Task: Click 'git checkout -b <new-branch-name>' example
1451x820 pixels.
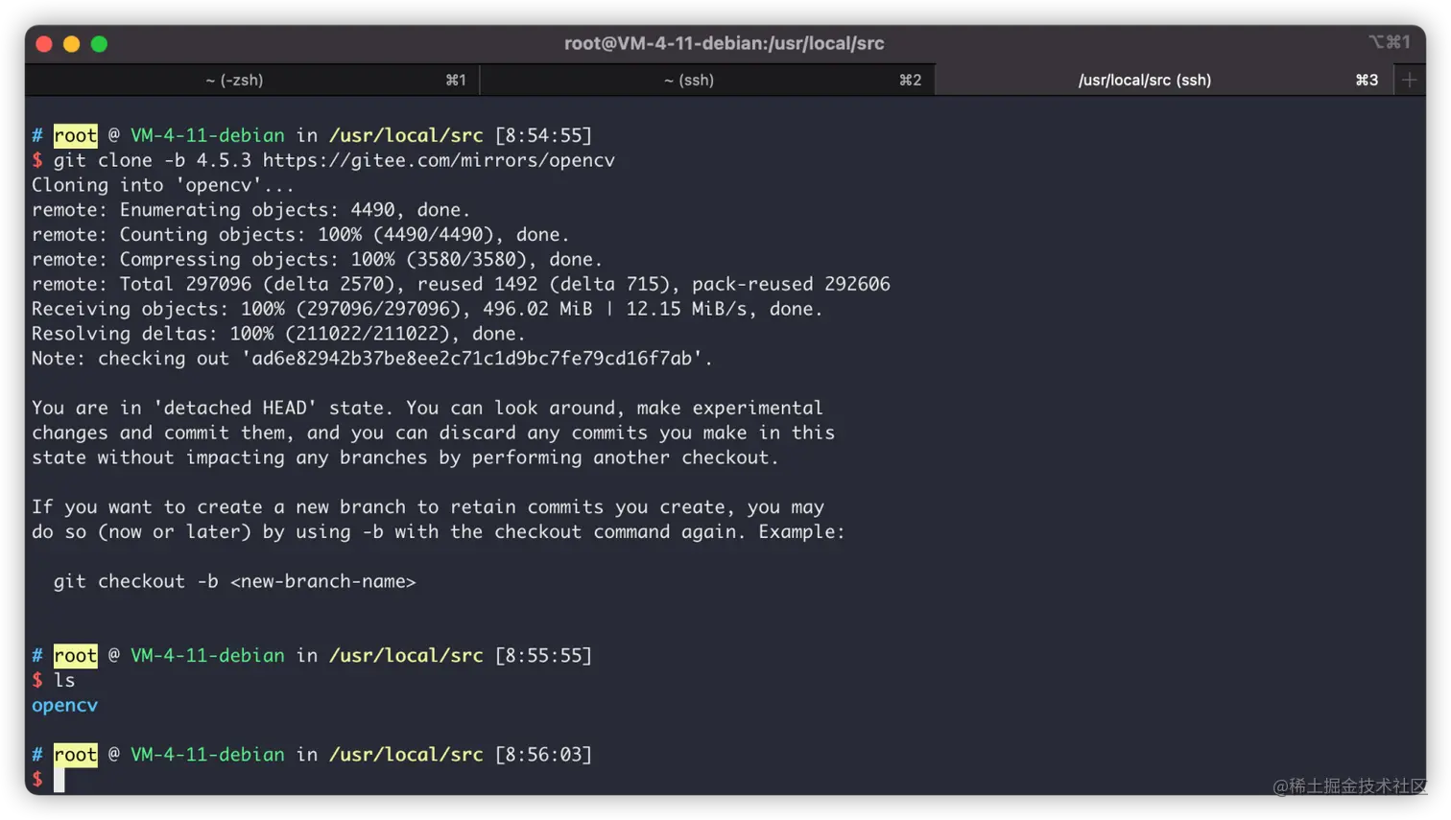Action: [x=234, y=582]
